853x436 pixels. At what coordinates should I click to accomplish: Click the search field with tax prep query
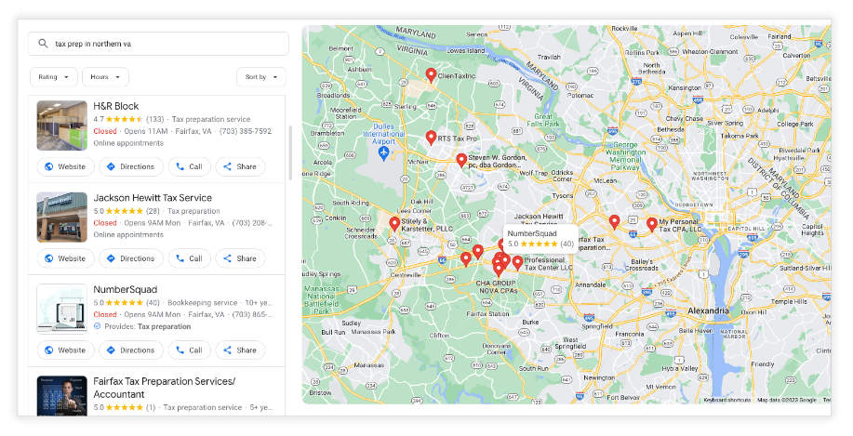click(x=158, y=44)
